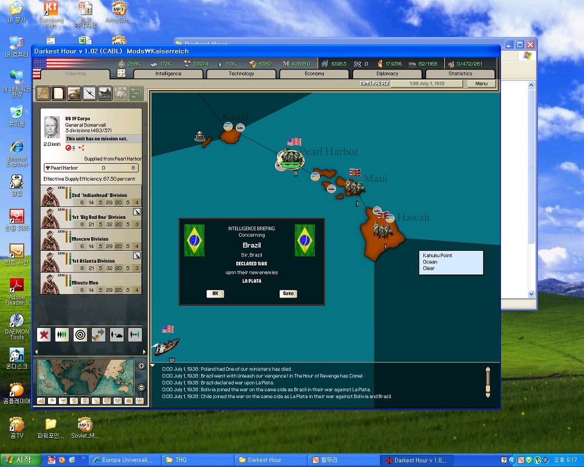Switch to the View Map tab
This screenshot has width=584, height=467.
click(x=76, y=74)
